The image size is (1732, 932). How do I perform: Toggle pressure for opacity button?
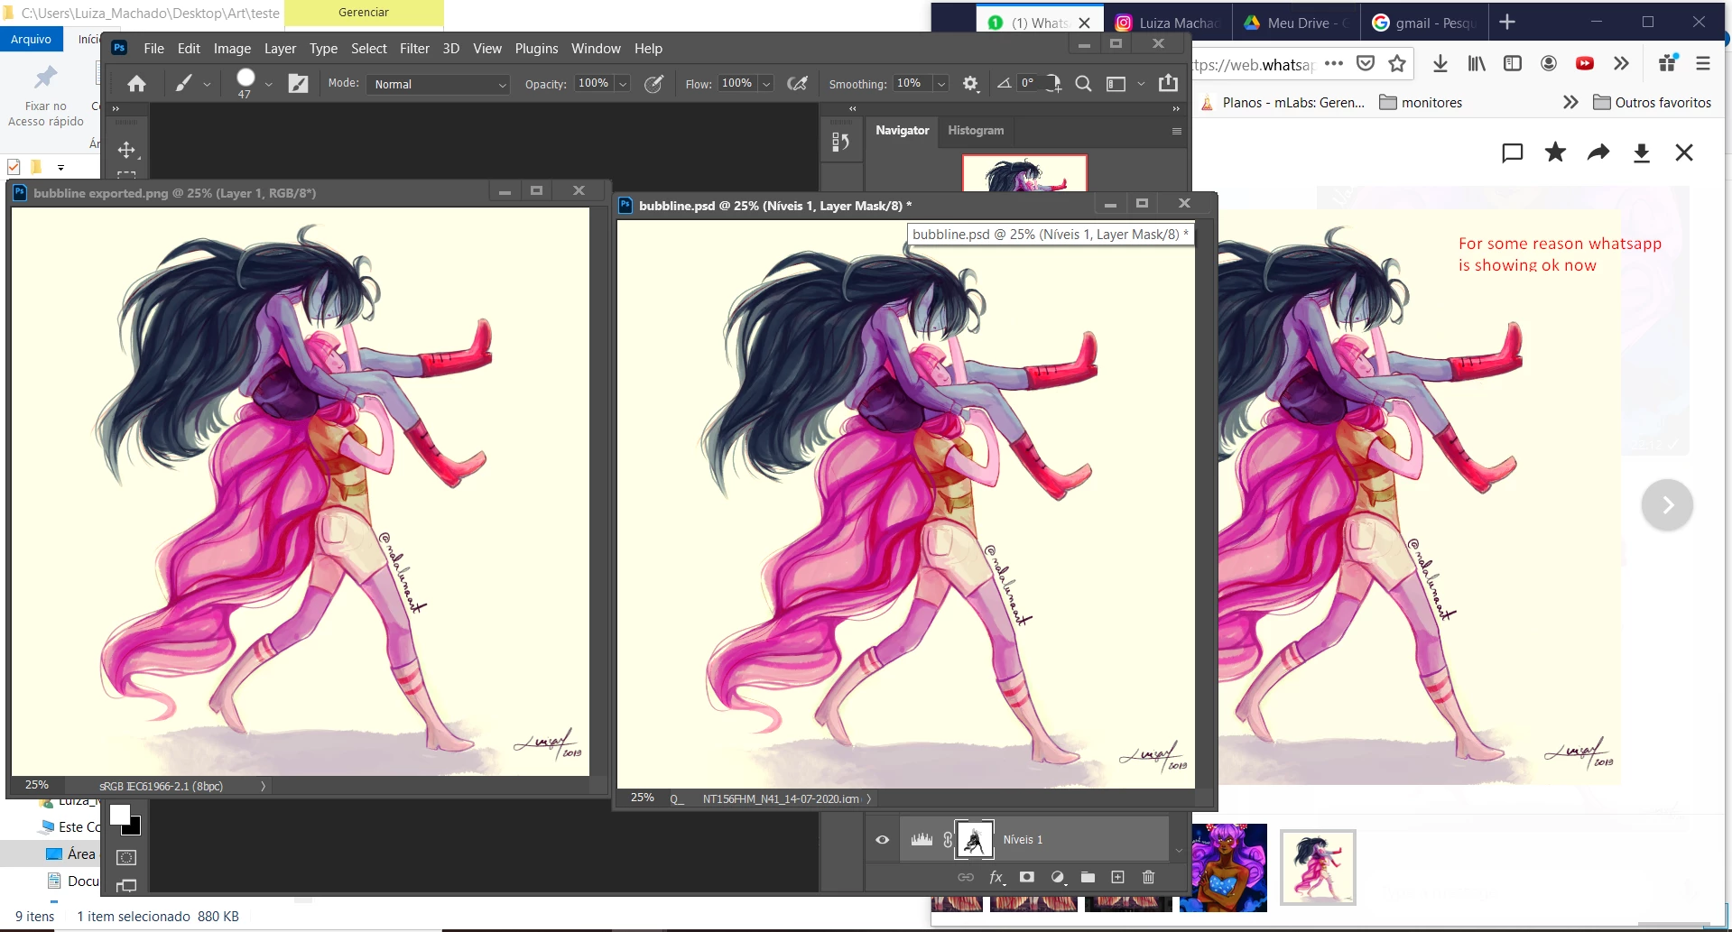653,84
